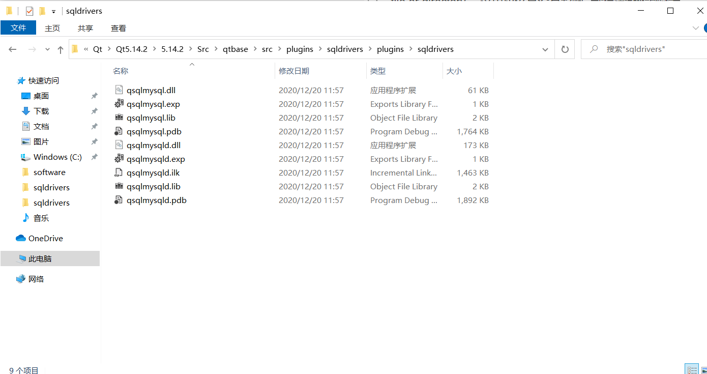
Task: Click the back navigation arrow
Action: pyautogui.click(x=12, y=49)
